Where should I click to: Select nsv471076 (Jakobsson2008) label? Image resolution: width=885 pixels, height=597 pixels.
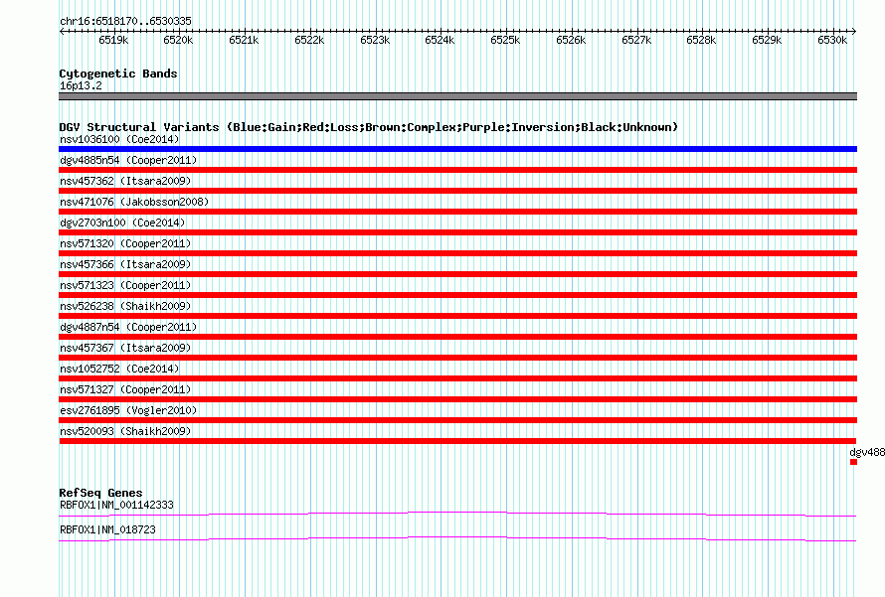[134, 202]
